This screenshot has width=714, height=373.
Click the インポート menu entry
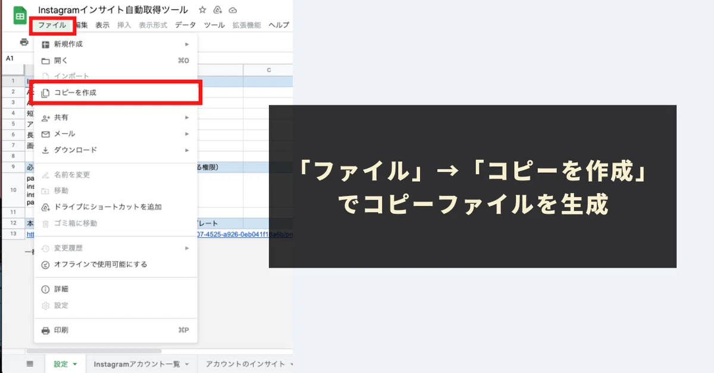coord(115,77)
